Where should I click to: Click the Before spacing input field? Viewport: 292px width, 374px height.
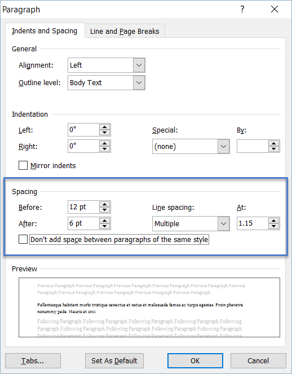(x=83, y=207)
